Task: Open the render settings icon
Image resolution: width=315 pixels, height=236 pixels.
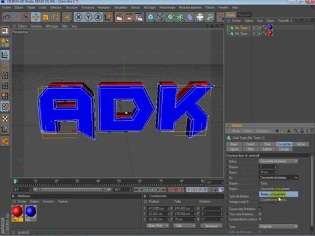Action: [x=139, y=17]
